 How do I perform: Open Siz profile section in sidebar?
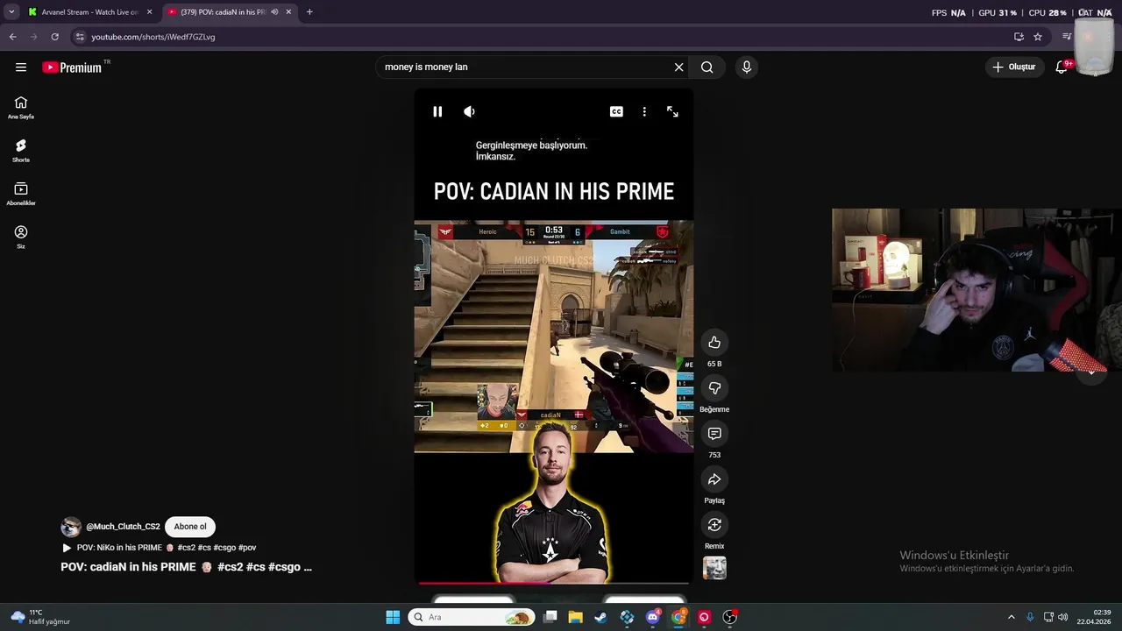point(21,236)
